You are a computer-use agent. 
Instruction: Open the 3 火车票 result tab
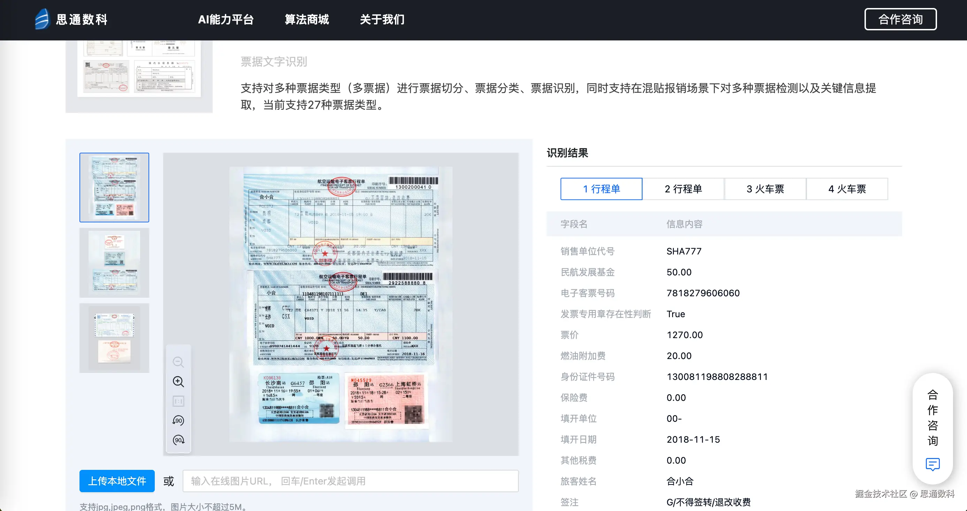(x=765, y=189)
